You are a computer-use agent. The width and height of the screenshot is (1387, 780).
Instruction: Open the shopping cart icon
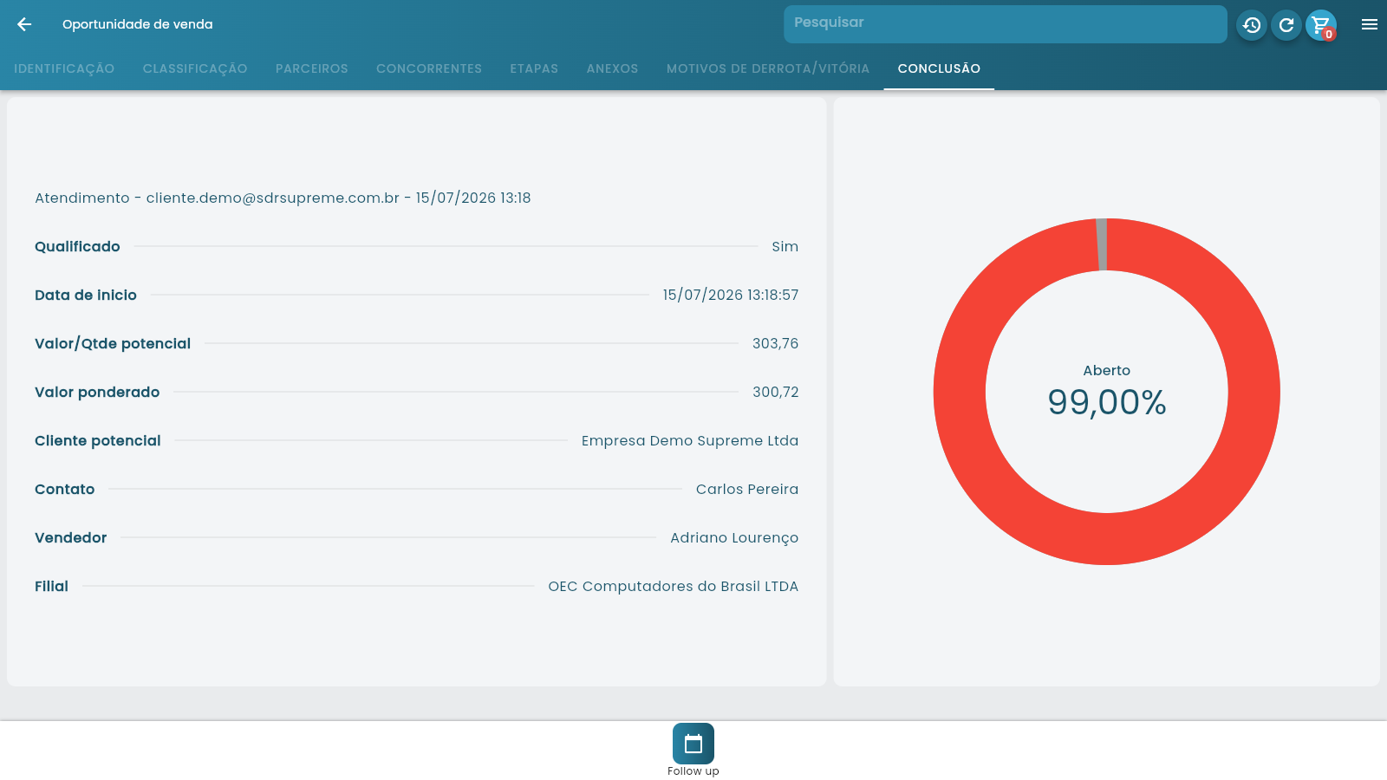tap(1321, 25)
